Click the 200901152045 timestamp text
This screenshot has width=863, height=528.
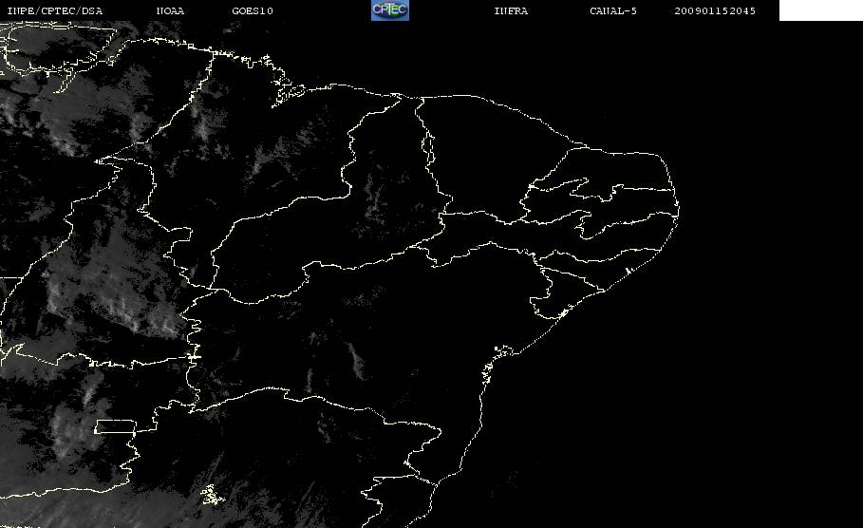pyautogui.click(x=715, y=10)
